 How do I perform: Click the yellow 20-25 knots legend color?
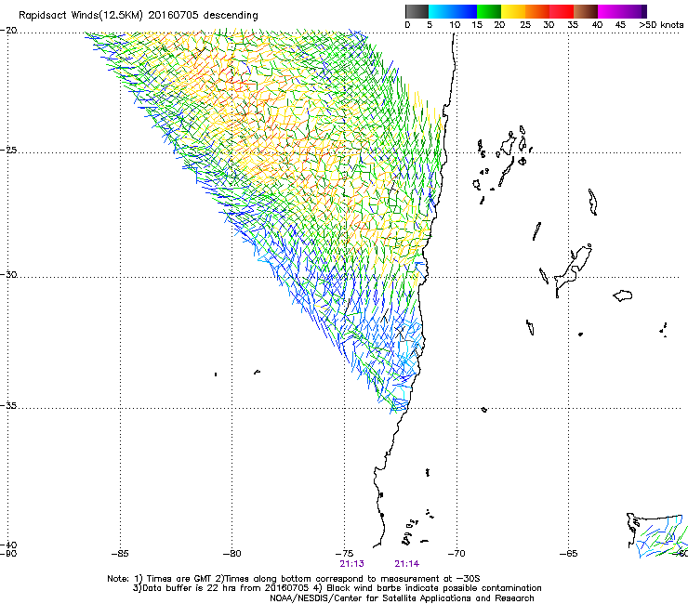pos(513,11)
